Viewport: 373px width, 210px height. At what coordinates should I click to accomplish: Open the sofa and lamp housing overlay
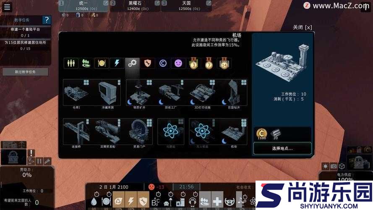click(168, 202)
